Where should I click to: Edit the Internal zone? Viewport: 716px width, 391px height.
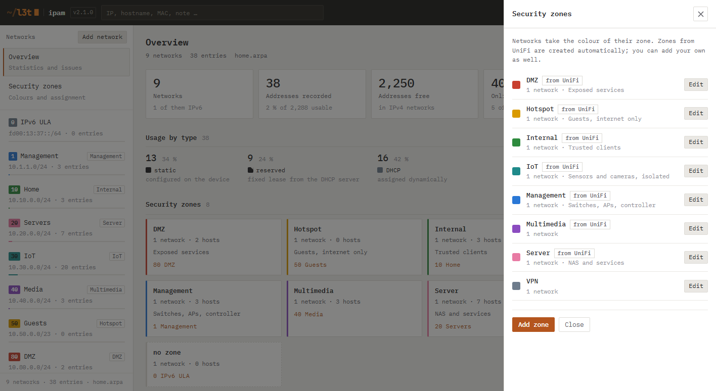(x=696, y=142)
